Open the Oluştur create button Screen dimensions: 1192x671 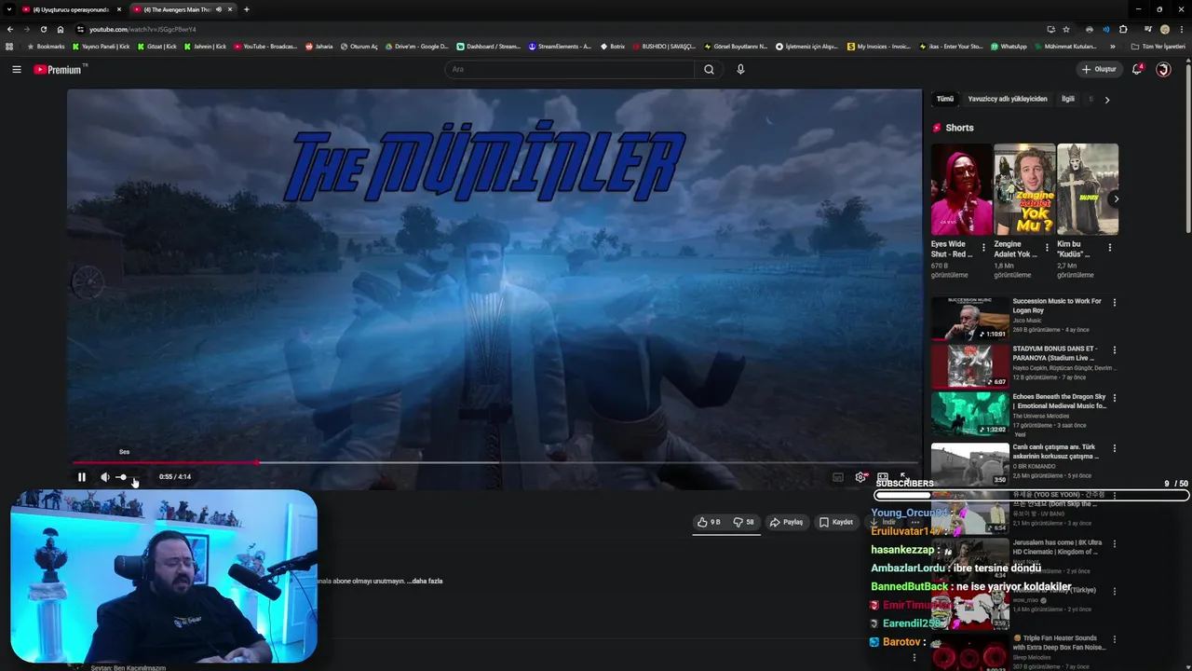pyautogui.click(x=1099, y=69)
